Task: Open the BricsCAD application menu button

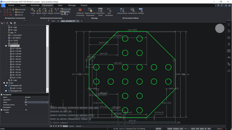Action: tap(3, 5)
